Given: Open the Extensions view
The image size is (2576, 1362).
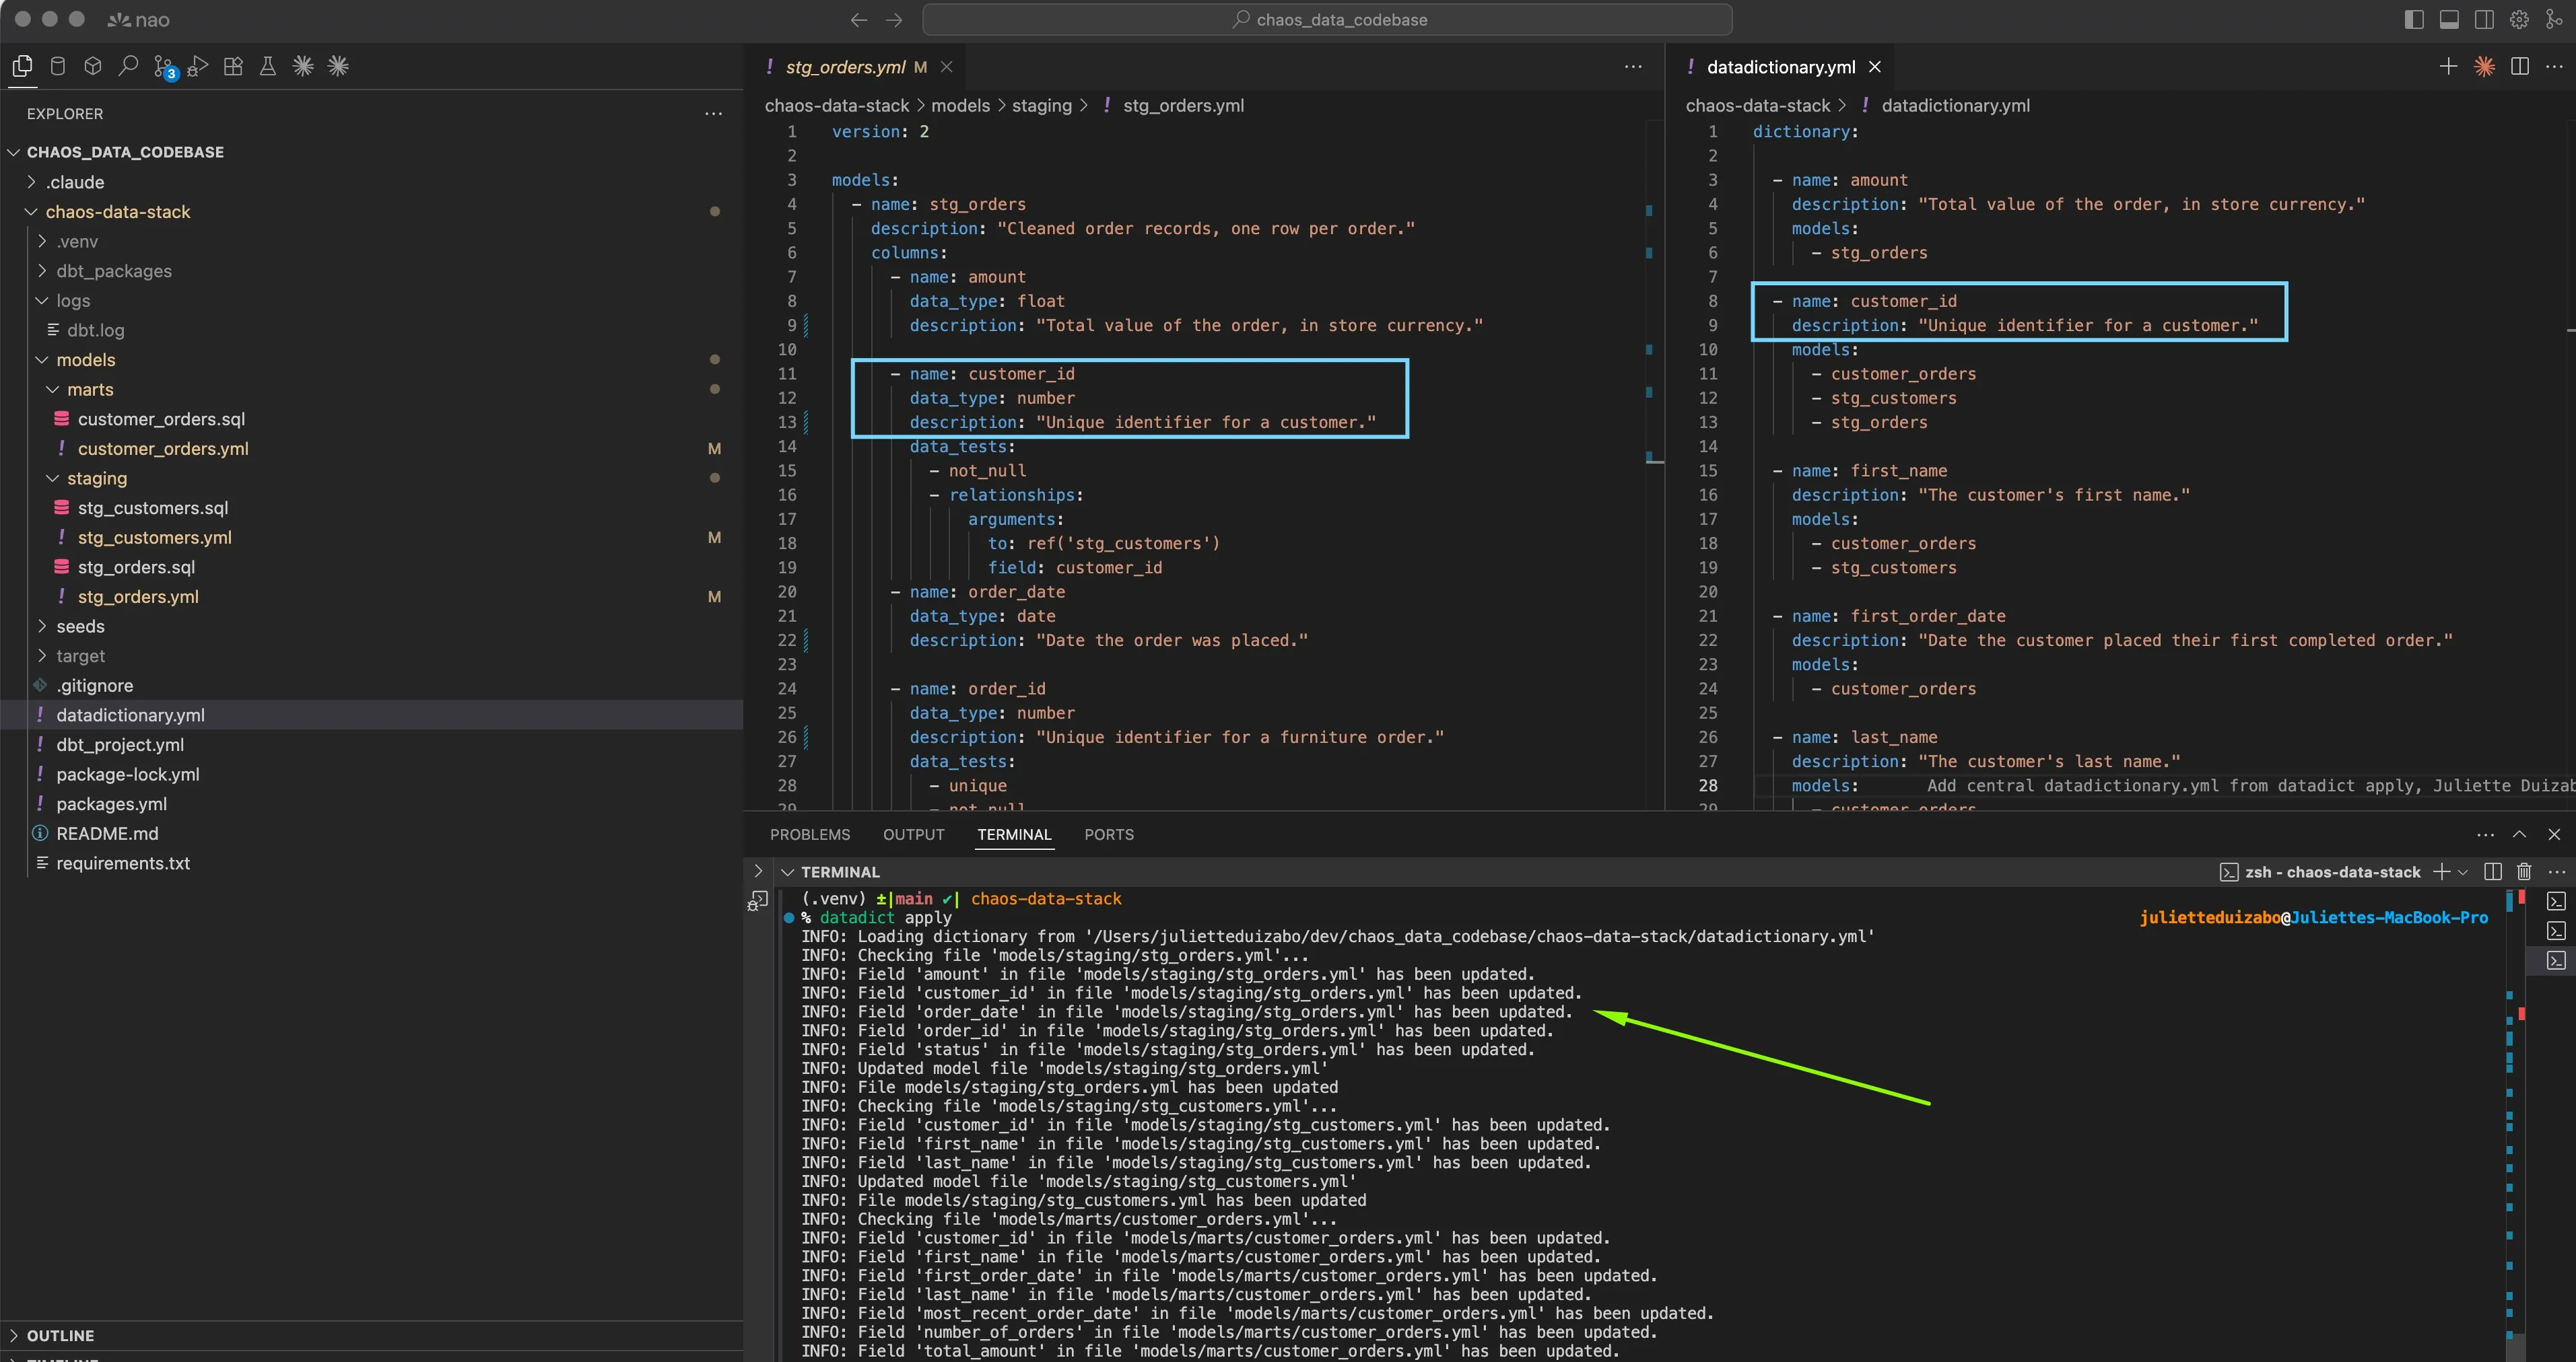Looking at the screenshot, I should [x=233, y=66].
